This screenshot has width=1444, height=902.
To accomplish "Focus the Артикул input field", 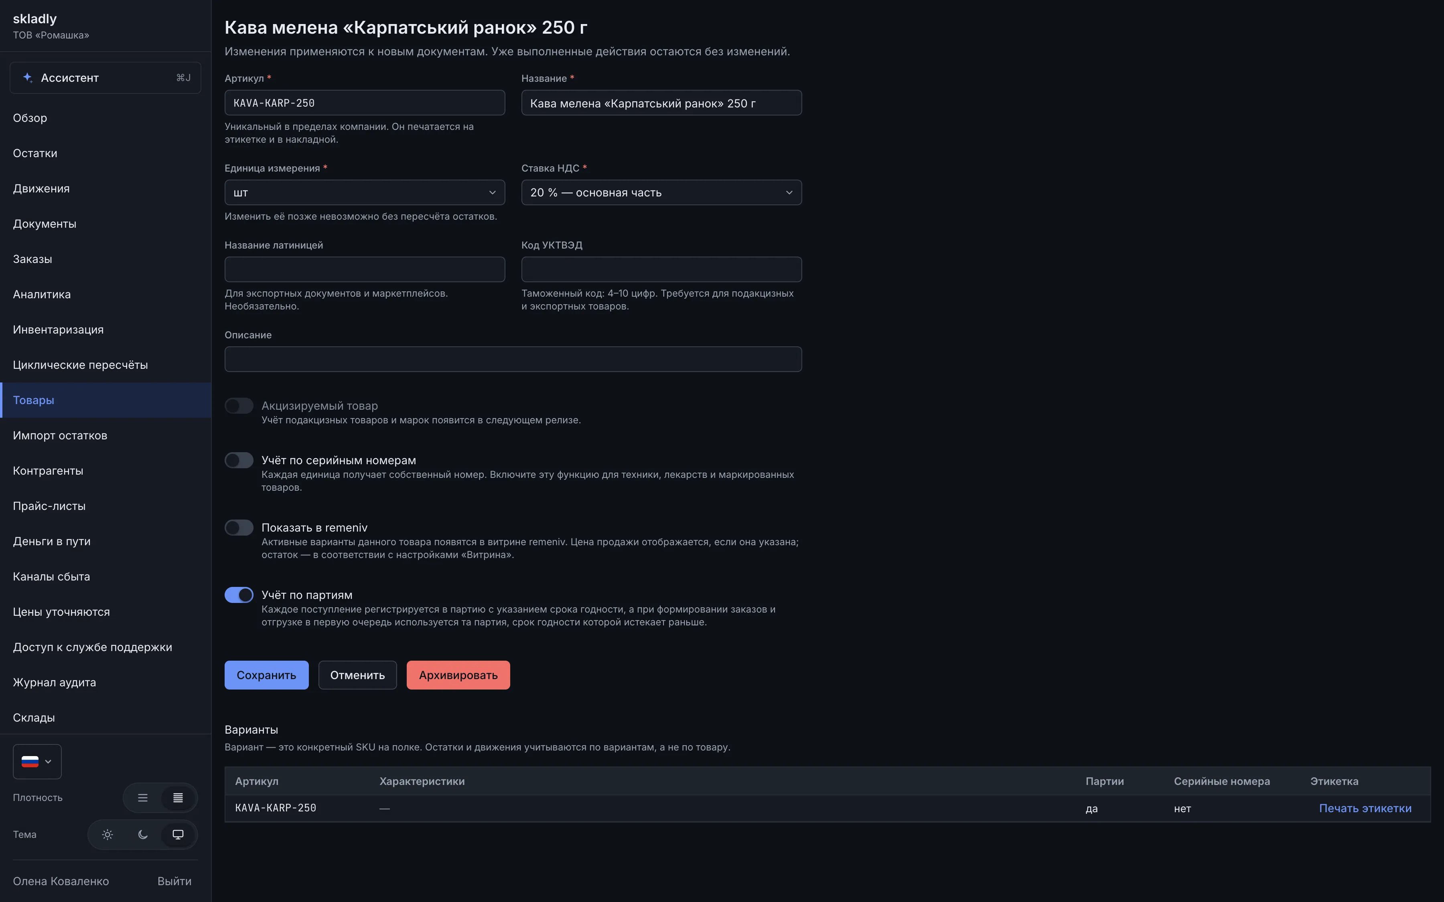I will point(365,103).
